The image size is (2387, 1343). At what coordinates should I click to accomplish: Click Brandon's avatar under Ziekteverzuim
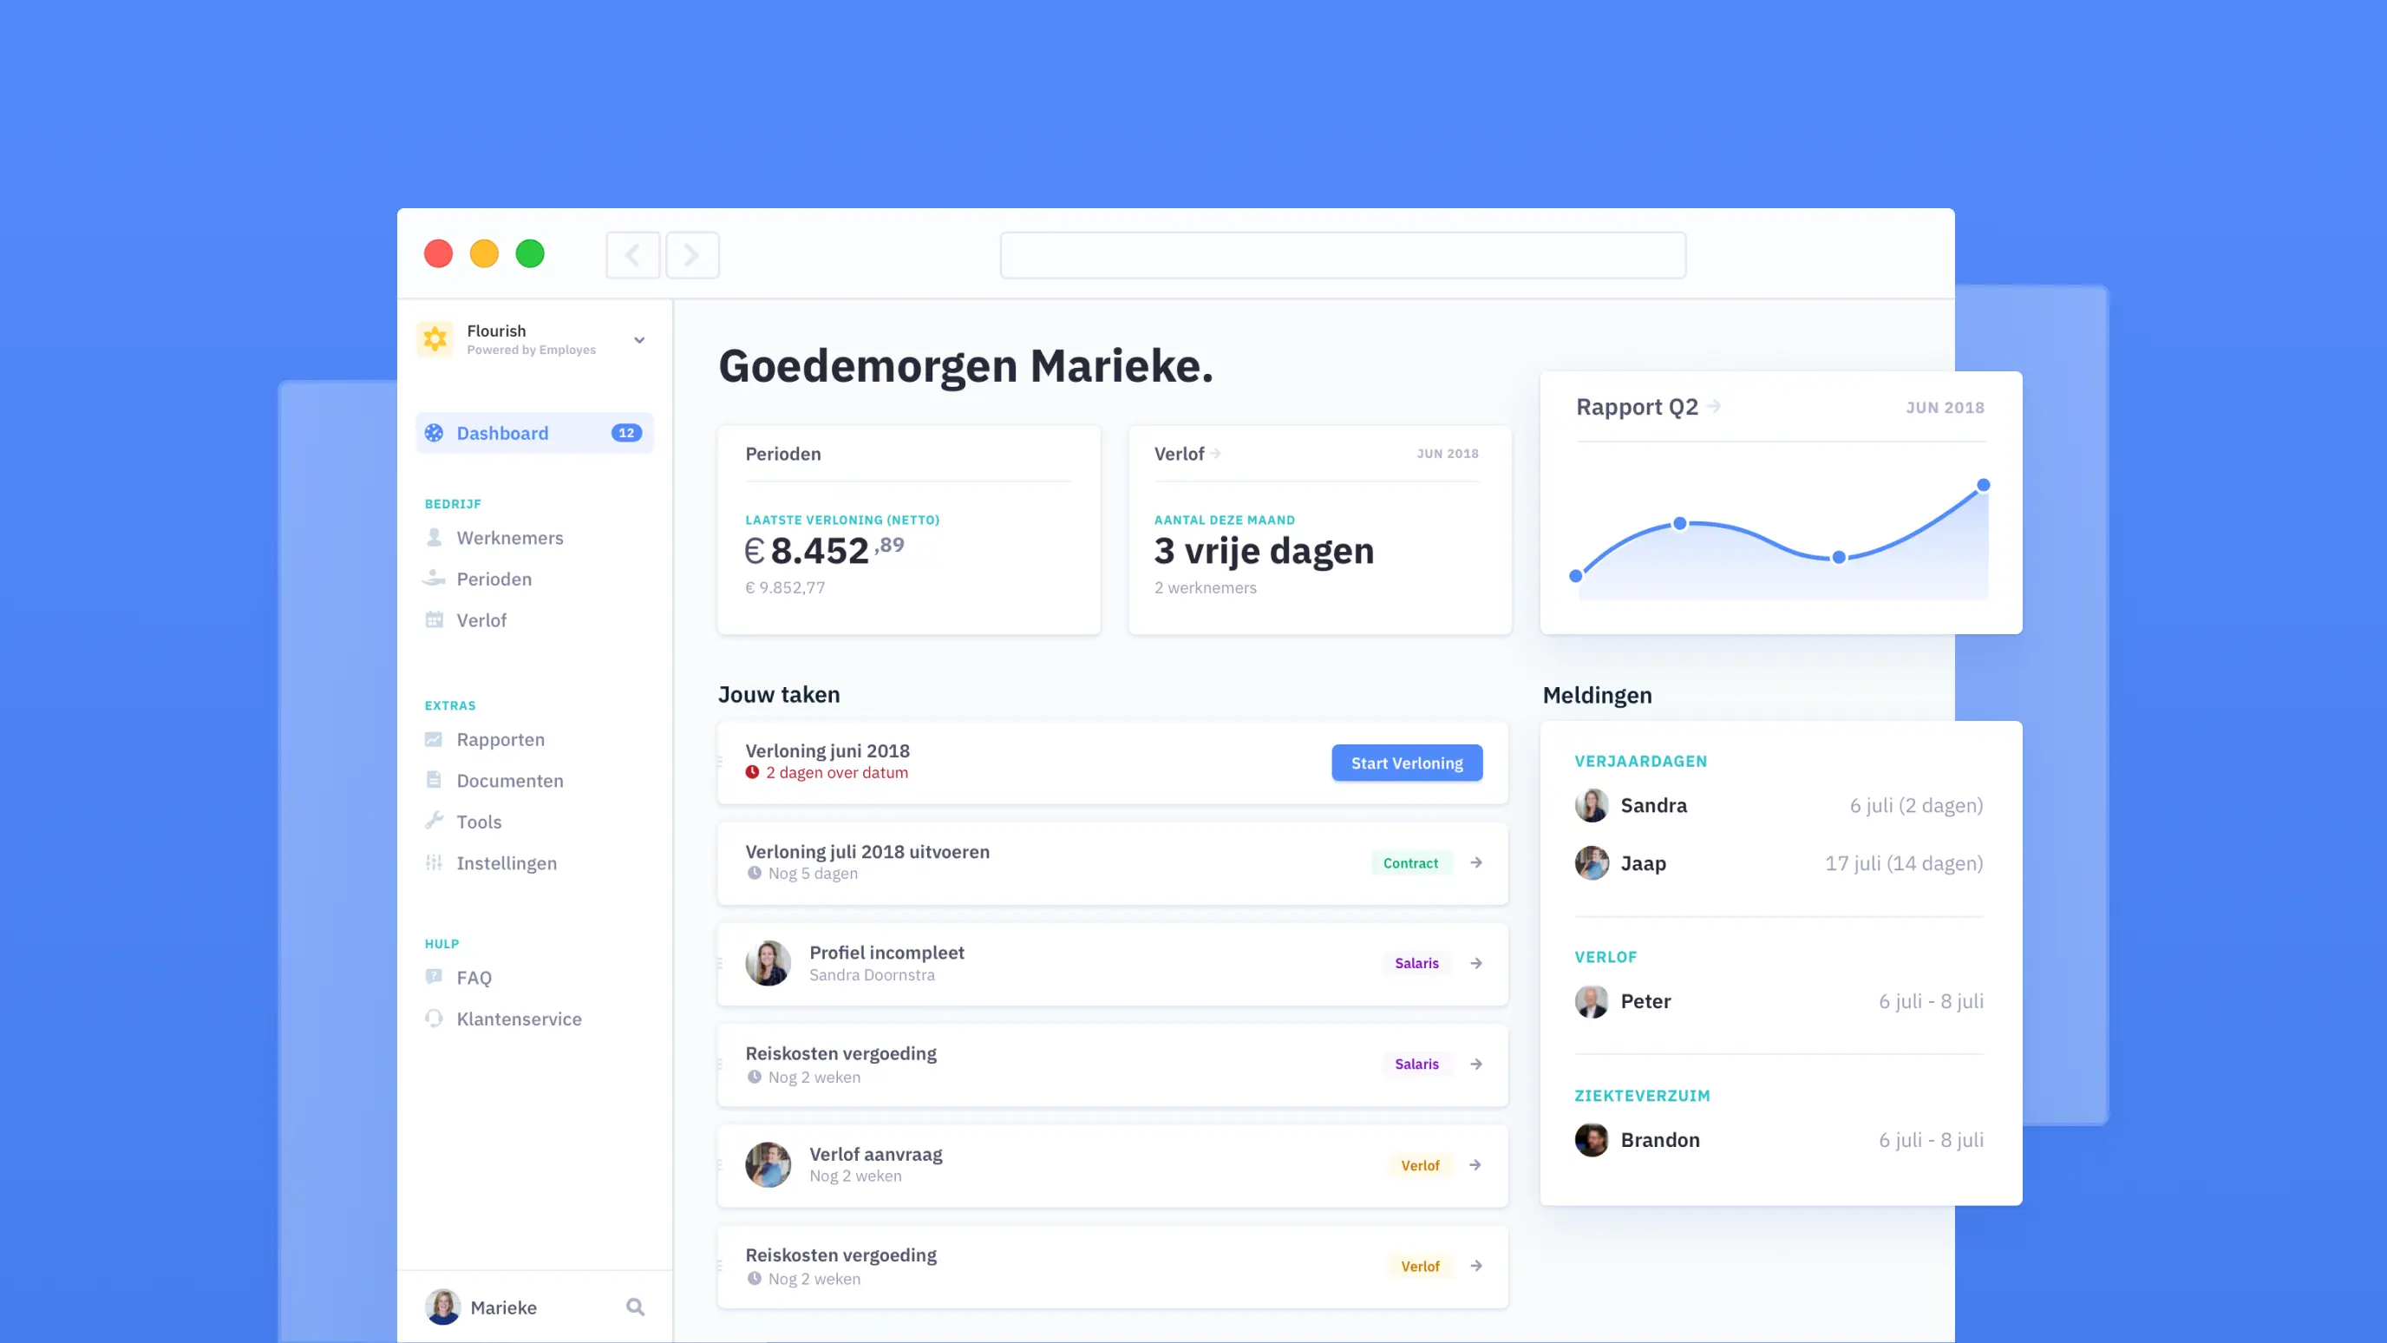pyautogui.click(x=1591, y=1140)
